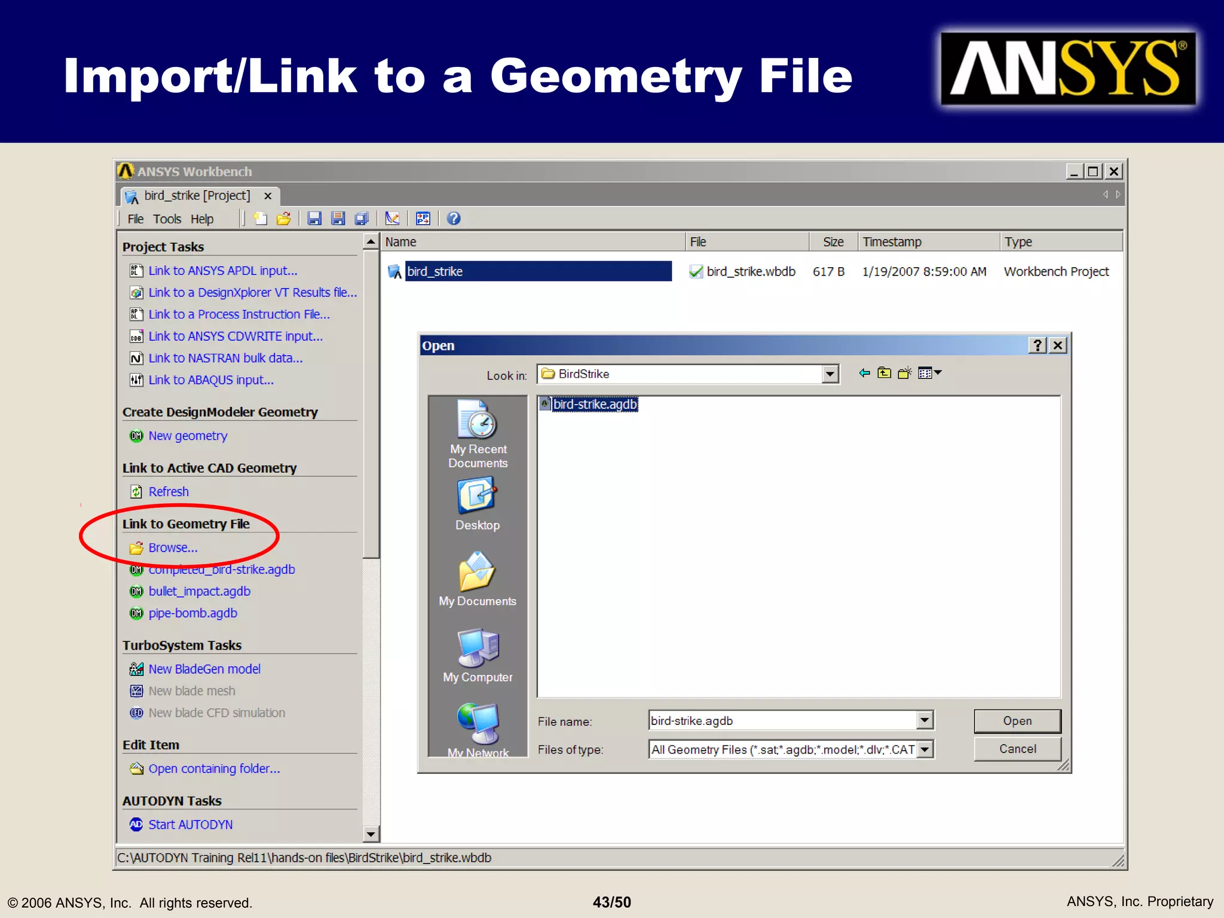Click the Timestamp column header
Viewport: 1224px width, 918px height.
pos(929,242)
